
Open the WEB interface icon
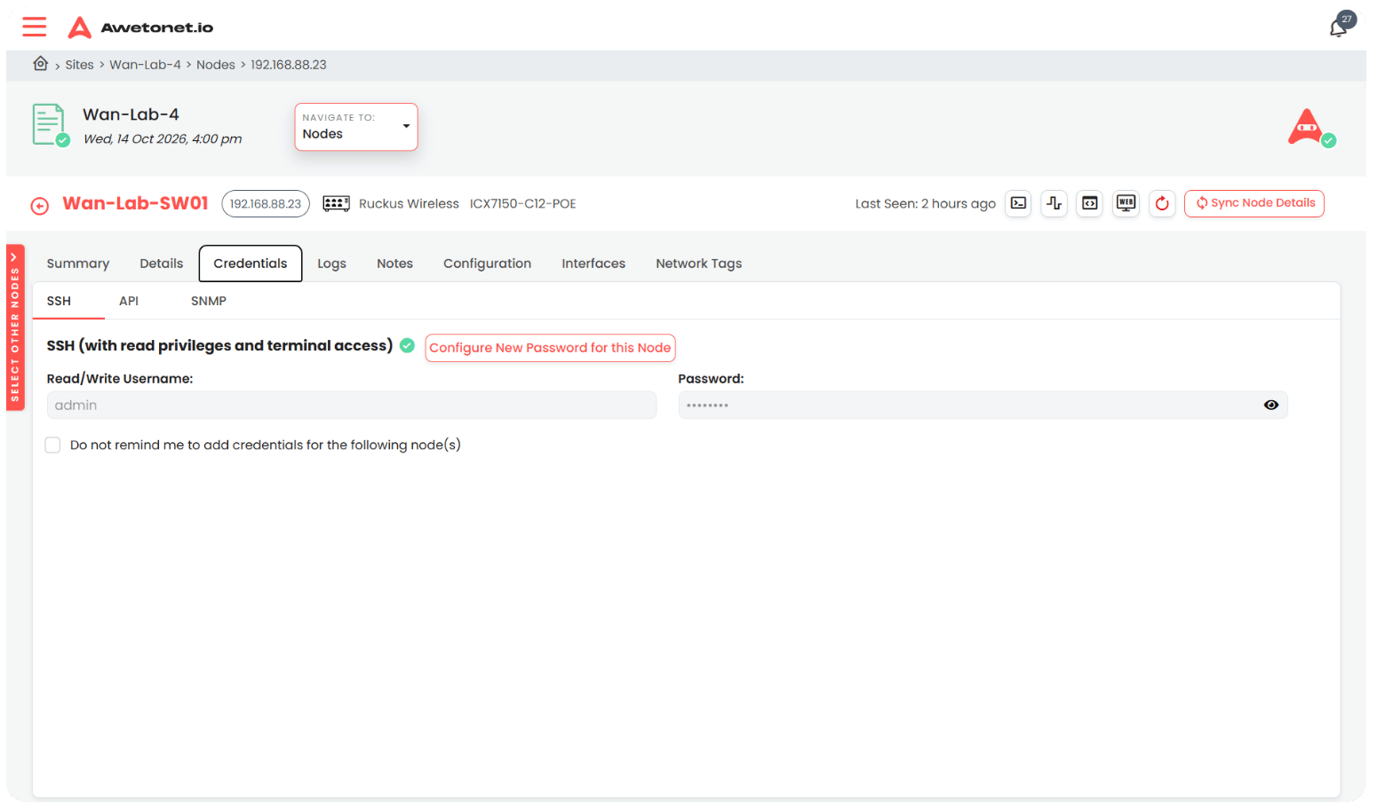1126,203
